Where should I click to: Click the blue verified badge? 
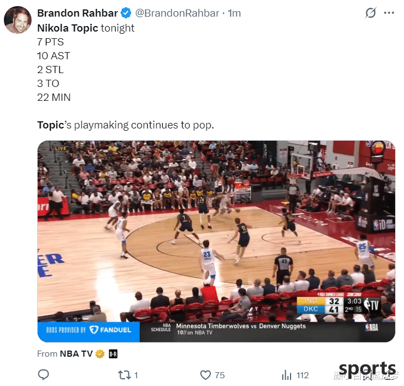click(x=126, y=13)
